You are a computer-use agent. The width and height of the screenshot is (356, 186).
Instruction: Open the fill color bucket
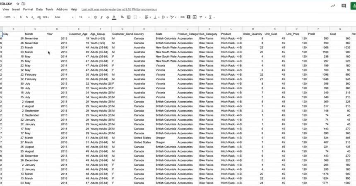coord(122,17)
